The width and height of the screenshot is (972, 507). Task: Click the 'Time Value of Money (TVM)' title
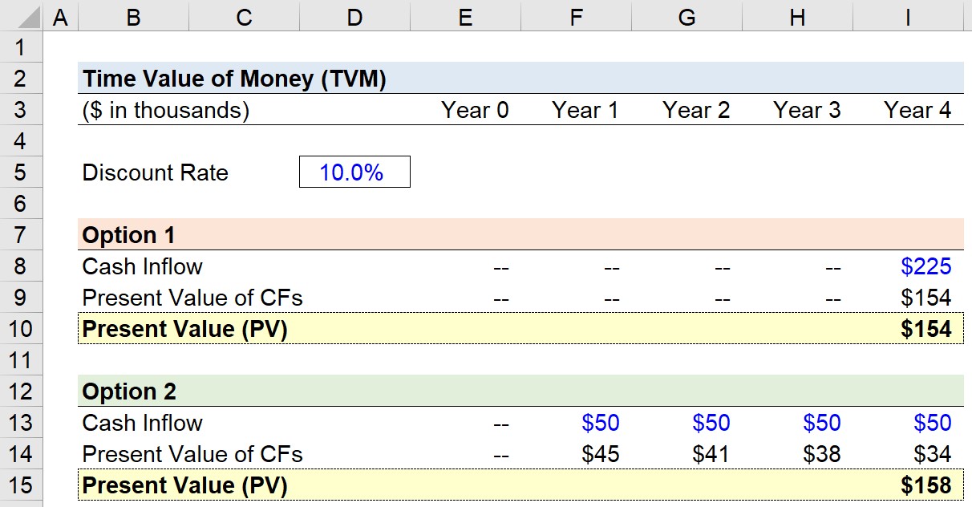click(234, 79)
